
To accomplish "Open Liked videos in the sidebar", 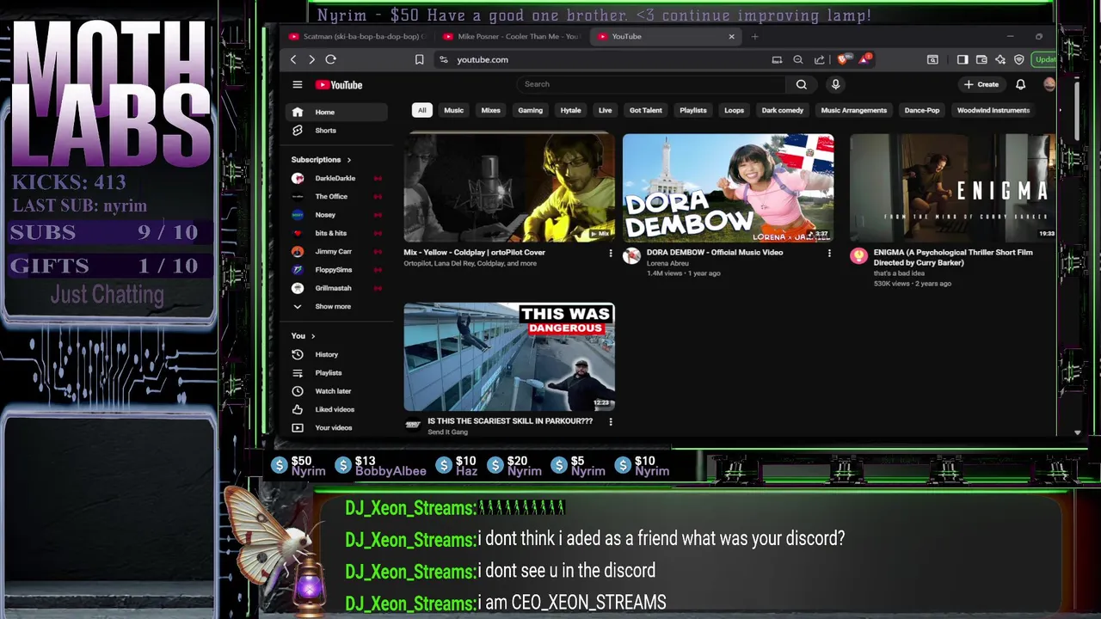I will (336, 409).
